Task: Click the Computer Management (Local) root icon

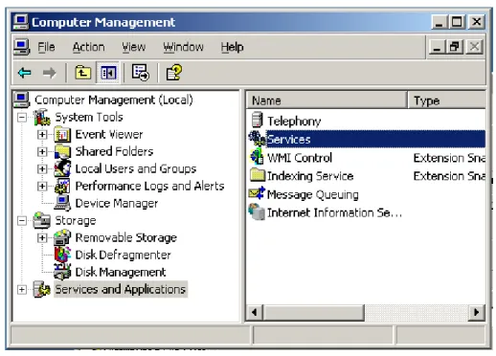Action: pyautogui.click(x=22, y=100)
